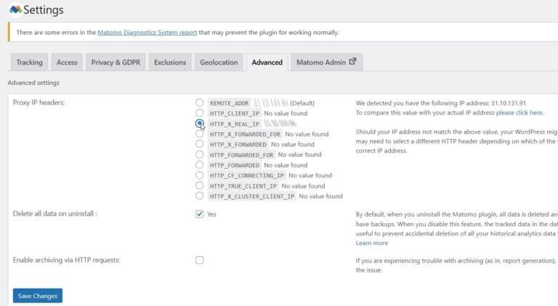Select the HTTP_TRUE_CLIENT_IP radio button
The image size is (558, 306).
tap(200, 185)
